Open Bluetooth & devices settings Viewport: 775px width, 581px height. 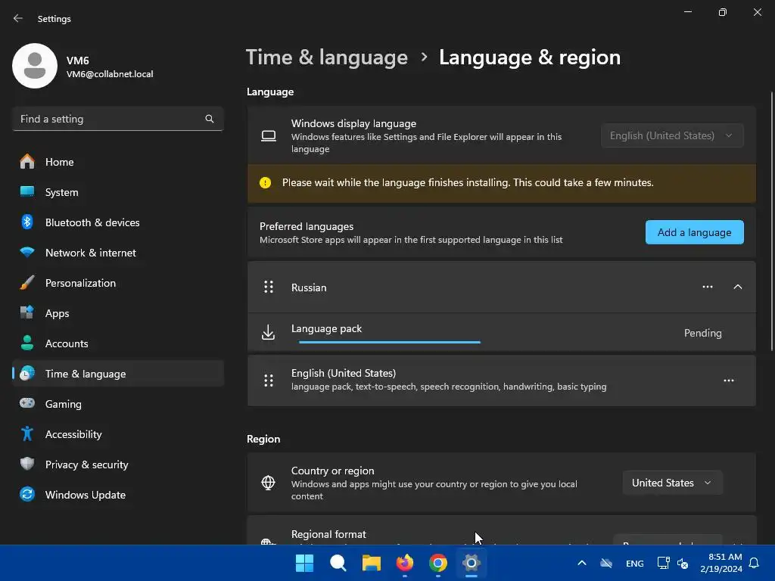pyautogui.click(x=117, y=222)
